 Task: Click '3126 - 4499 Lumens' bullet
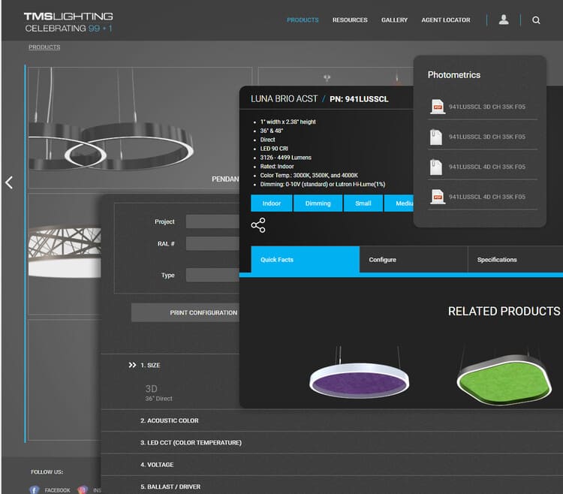[286, 158]
